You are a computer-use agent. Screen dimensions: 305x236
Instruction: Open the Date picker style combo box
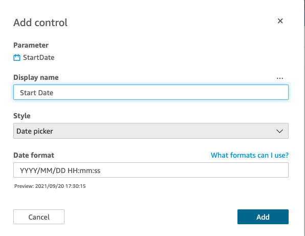pyautogui.click(x=151, y=131)
